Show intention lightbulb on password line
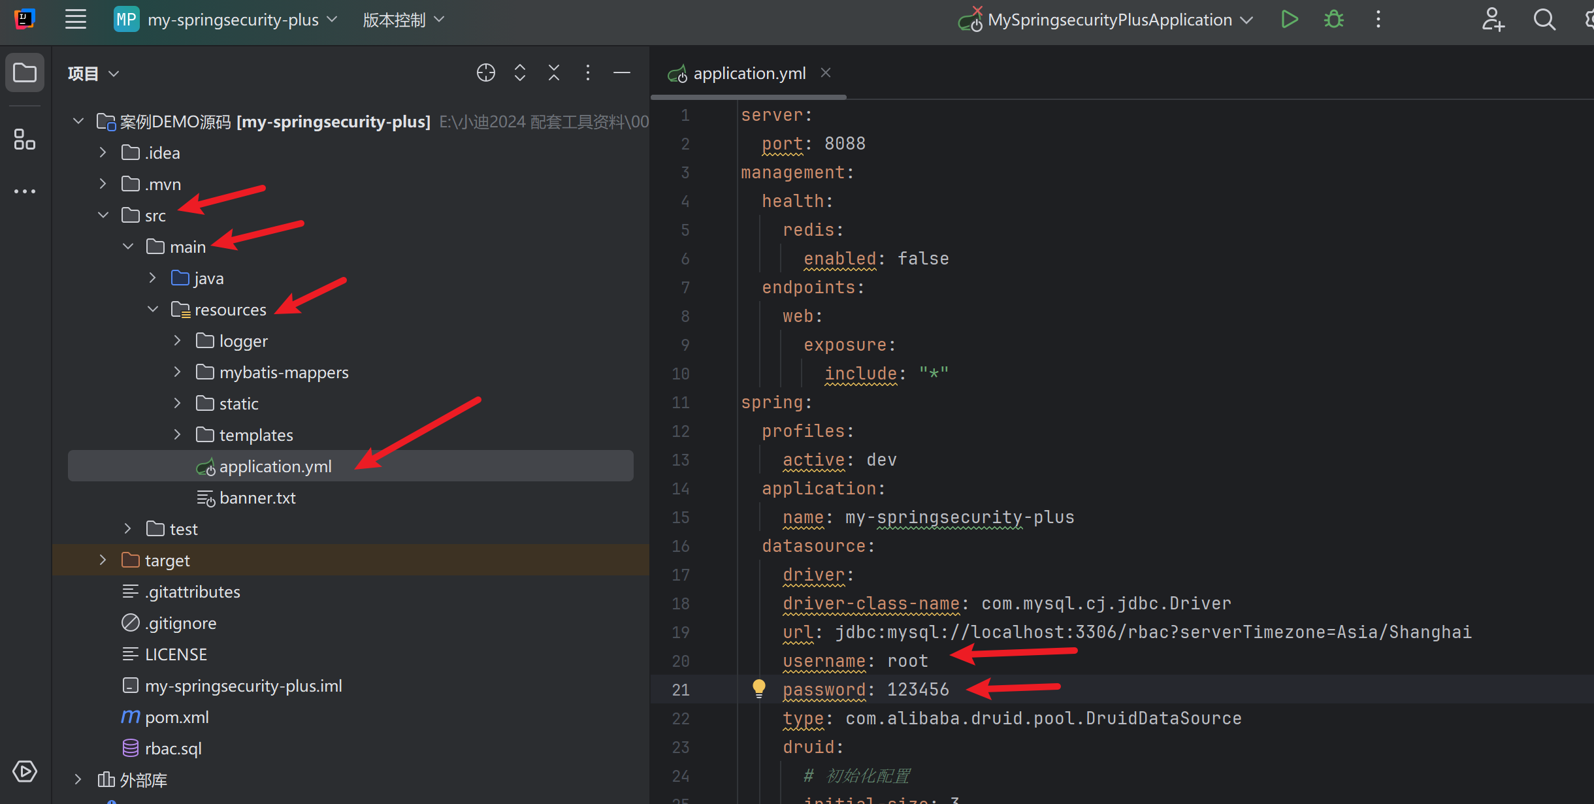The width and height of the screenshot is (1594, 804). [x=758, y=688]
